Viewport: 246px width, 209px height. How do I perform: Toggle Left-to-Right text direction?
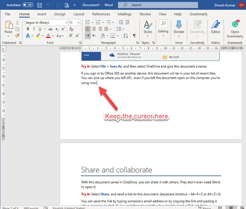click(88, 36)
